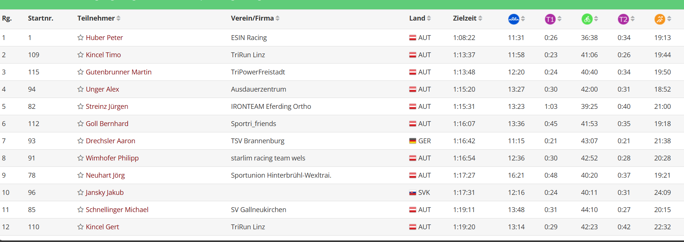Click the sort arrows beside the run icon
The height and width of the screenshot is (242, 684).
click(x=669, y=19)
